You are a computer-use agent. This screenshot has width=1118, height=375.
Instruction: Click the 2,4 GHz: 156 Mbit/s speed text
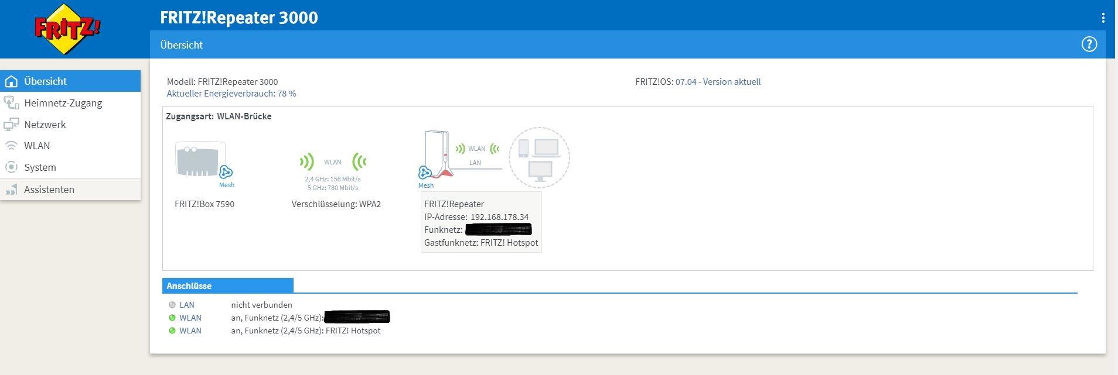coord(333,179)
